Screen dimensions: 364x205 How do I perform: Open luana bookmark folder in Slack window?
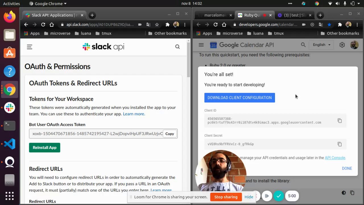pos(83,33)
